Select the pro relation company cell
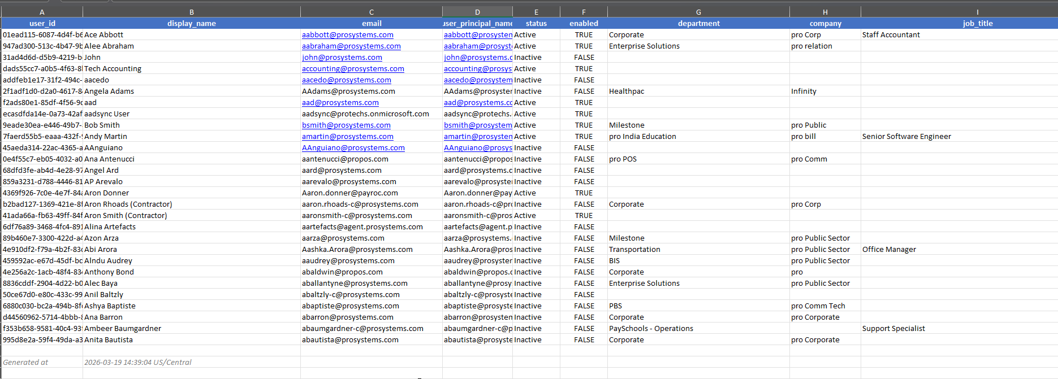Screen dimensions: 1058x379 click(825, 46)
